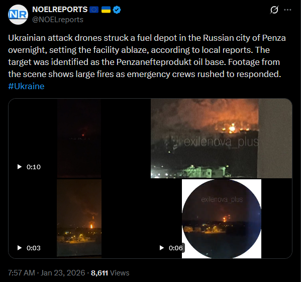Open the 7:57 AM Jan 23, 2026 timestamp
Image resolution: width=301 pixels, height=282 pixels.
[46, 273]
